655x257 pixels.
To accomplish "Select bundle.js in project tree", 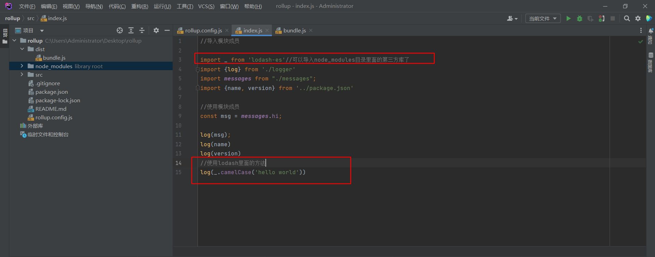I will pos(50,58).
